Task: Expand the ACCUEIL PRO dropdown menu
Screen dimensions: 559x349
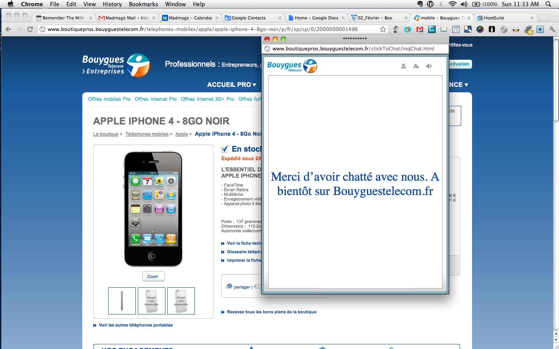Action: click(232, 85)
